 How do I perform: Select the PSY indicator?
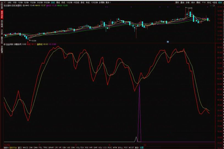[126, 148]
